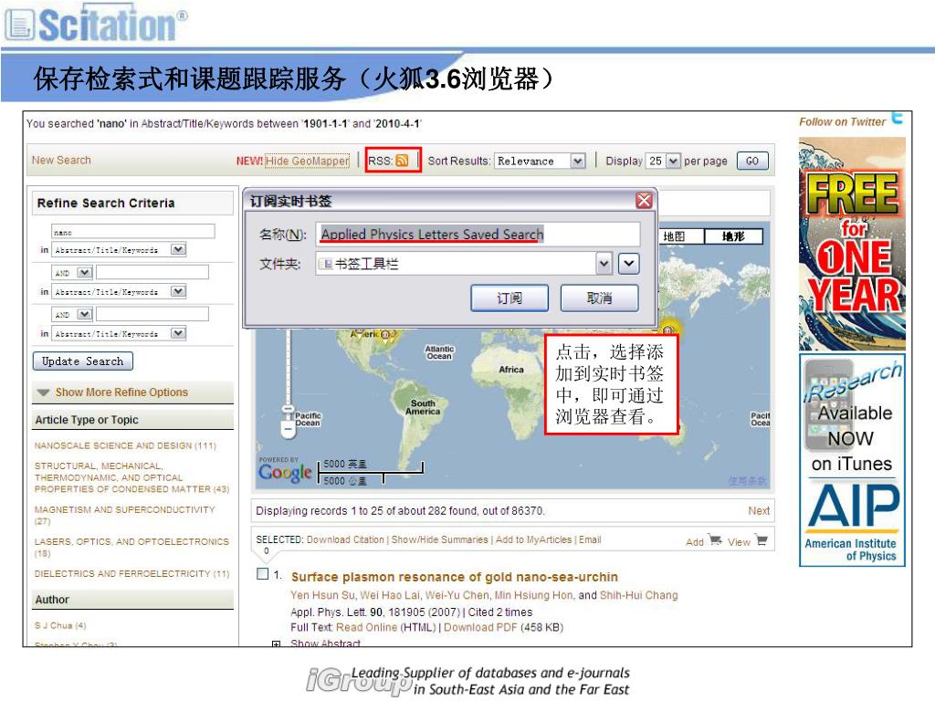Filter by Dielectrics and Ferroelectricity topic
This screenshot has width=935, height=701.
click(x=131, y=573)
